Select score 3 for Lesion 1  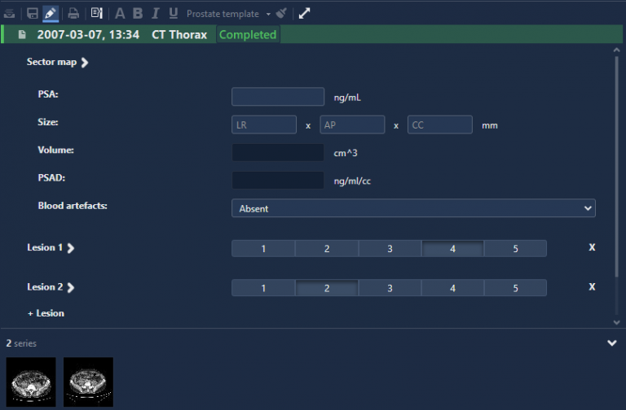pos(390,249)
